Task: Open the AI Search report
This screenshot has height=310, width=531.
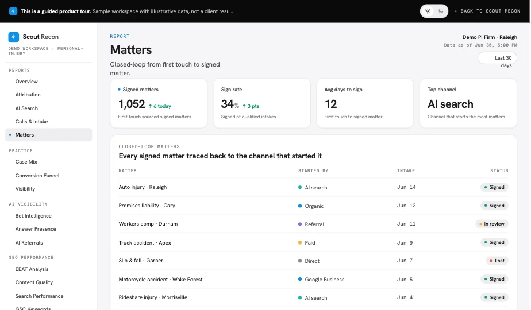Action: pyautogui.click(x=26, y=108)
